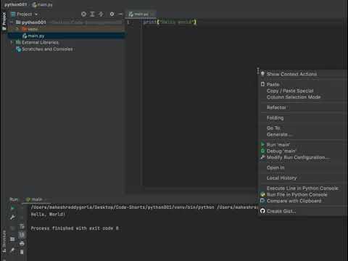Screen dimensions: 348x261
Task: Expand External Libraries node
Action: point(12,42)
